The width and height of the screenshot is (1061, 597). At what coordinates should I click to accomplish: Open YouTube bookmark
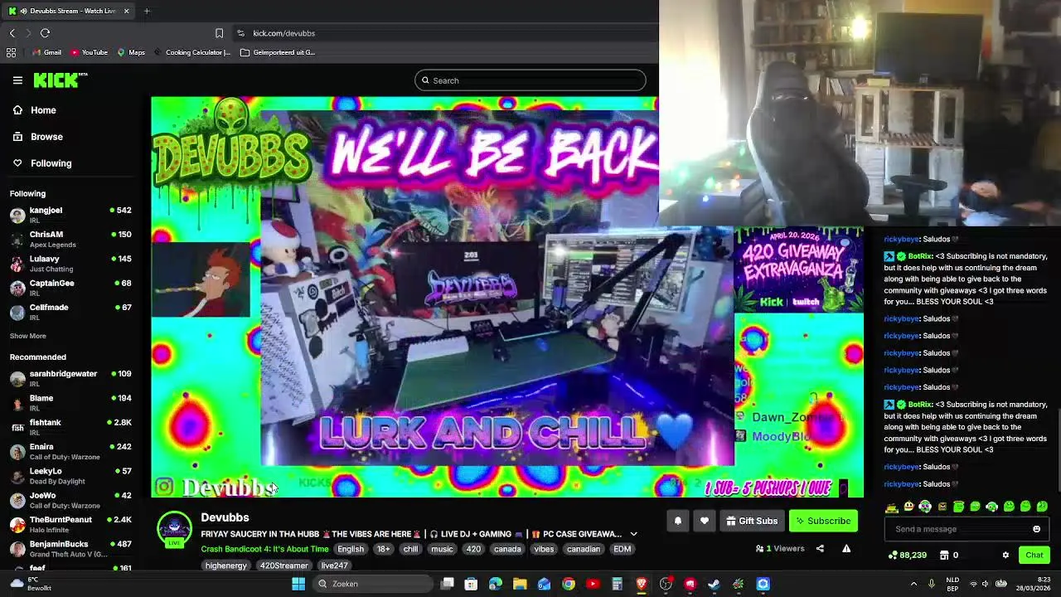[x=89, y=52]
